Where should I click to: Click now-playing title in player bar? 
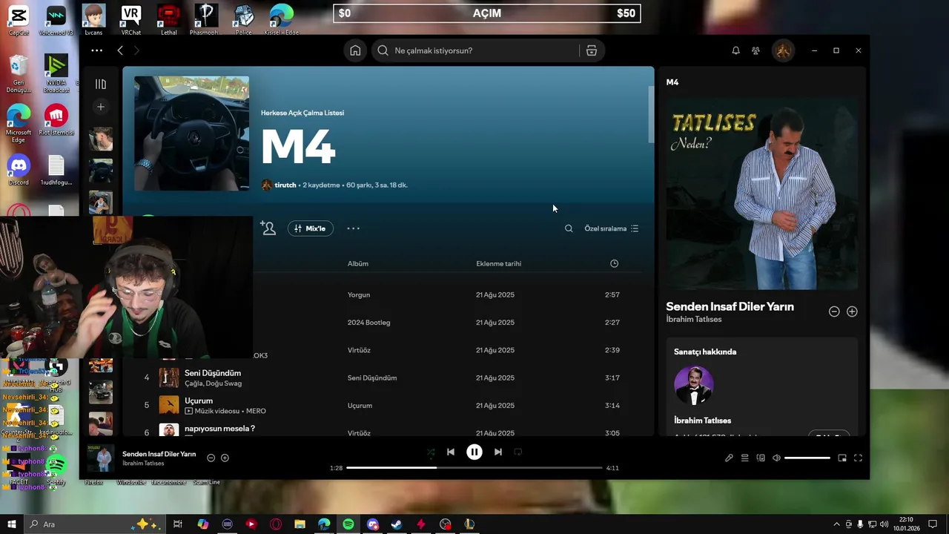click(x=159, y=454)
